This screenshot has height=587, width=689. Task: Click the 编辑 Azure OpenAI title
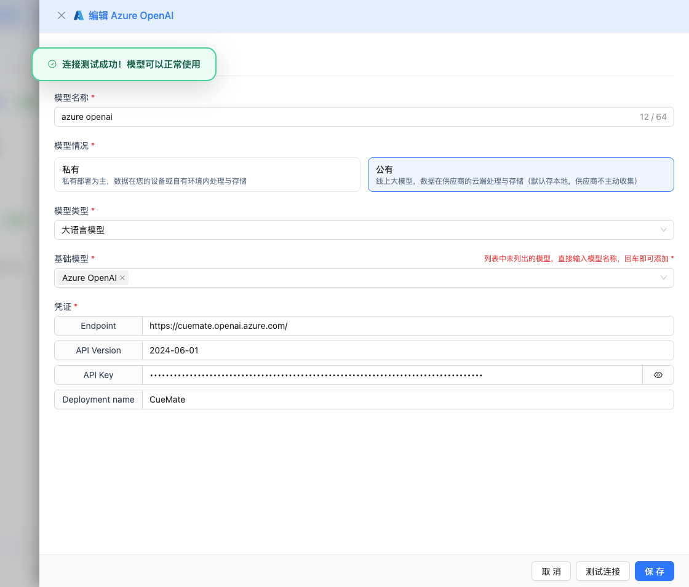tap(131, 16)
